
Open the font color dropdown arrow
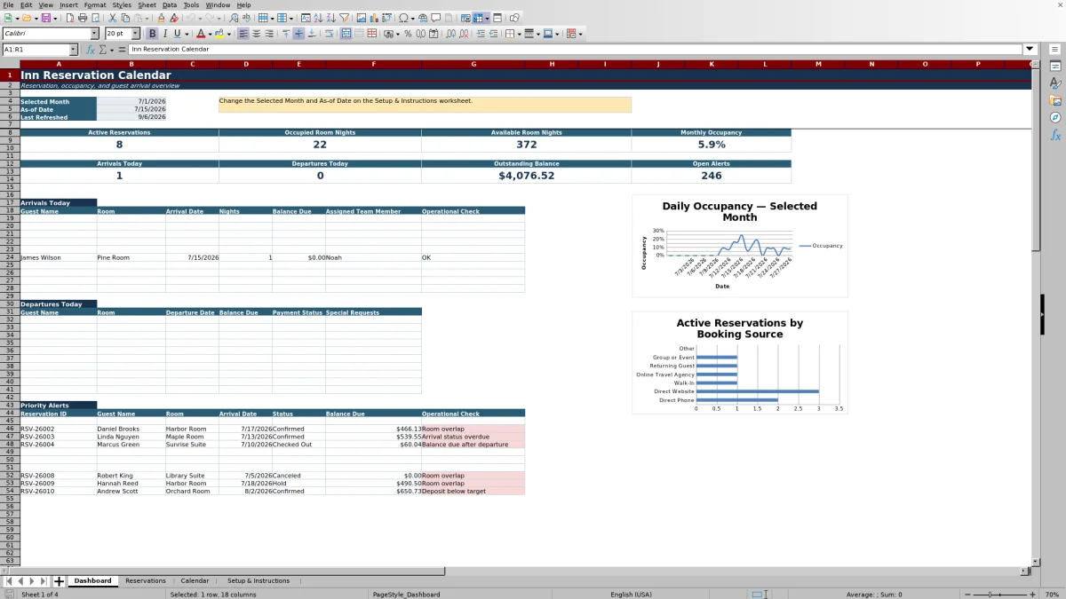(210, 34)
